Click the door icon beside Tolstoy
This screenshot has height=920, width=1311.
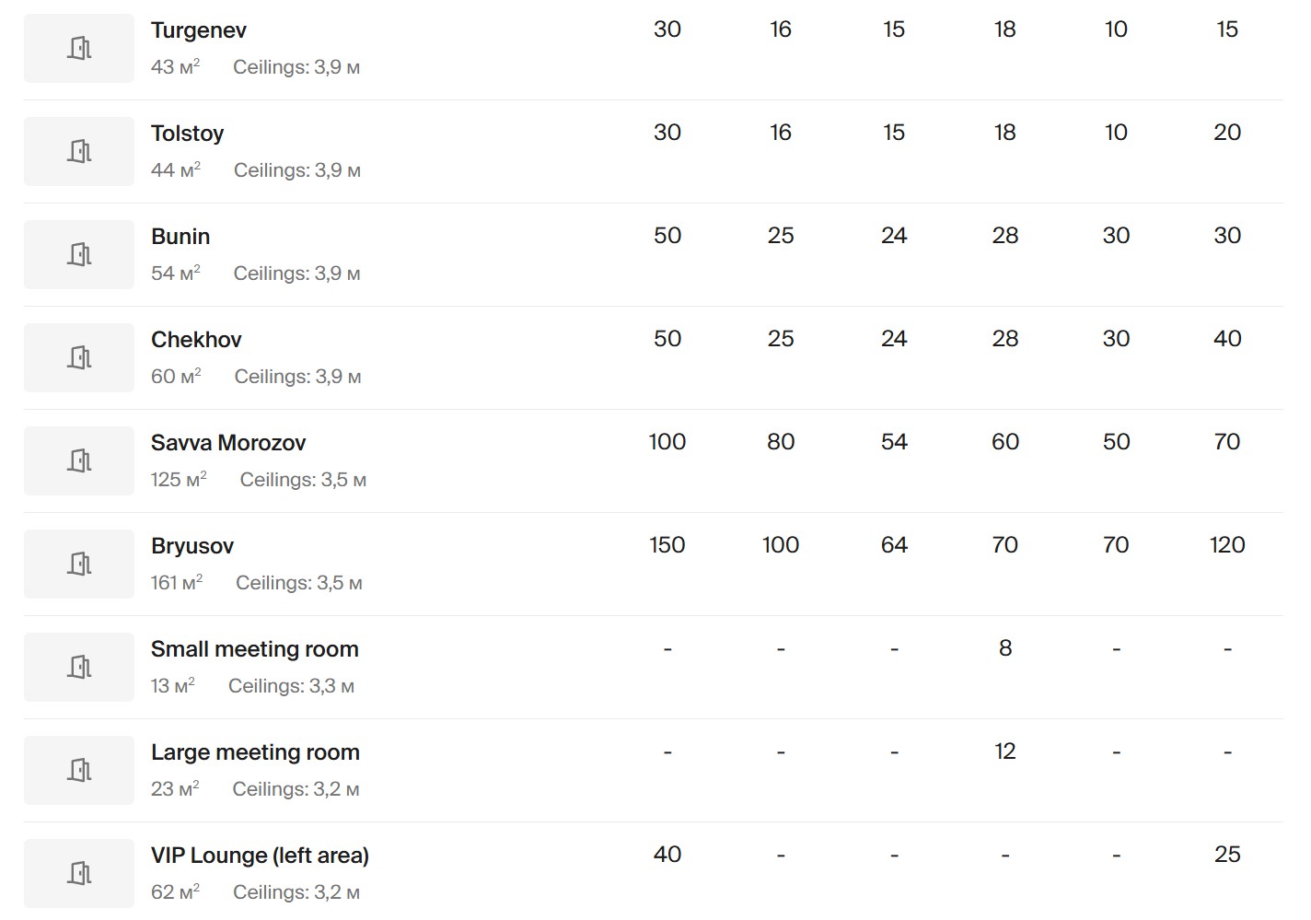79,151
